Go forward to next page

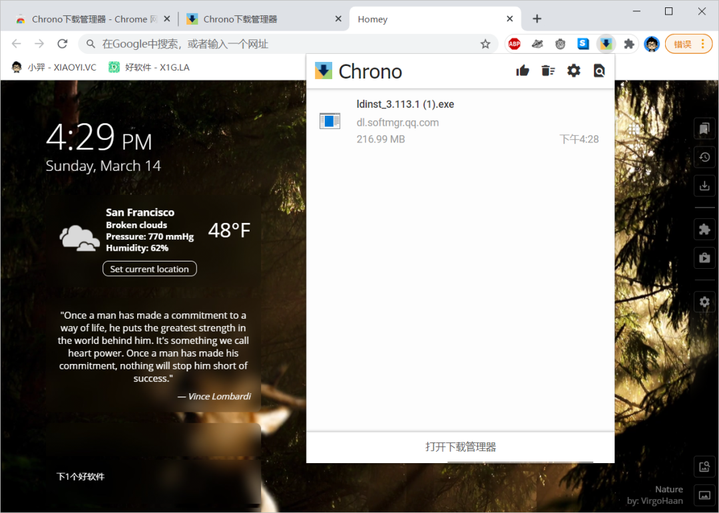click(x=39, y=44)
